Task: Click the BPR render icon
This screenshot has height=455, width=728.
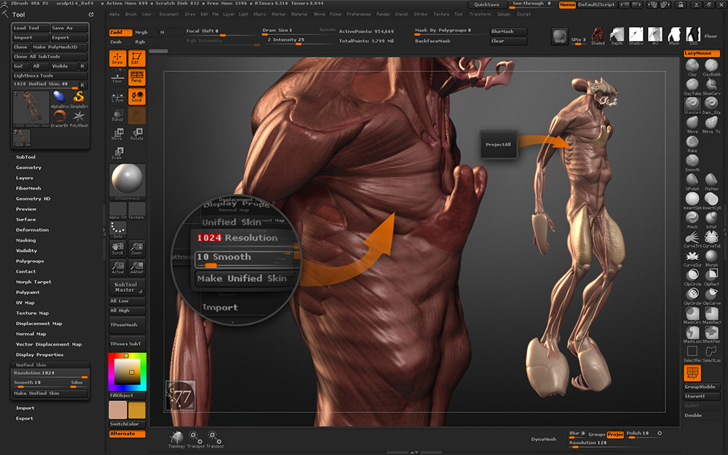Action: tap(559, 36)
